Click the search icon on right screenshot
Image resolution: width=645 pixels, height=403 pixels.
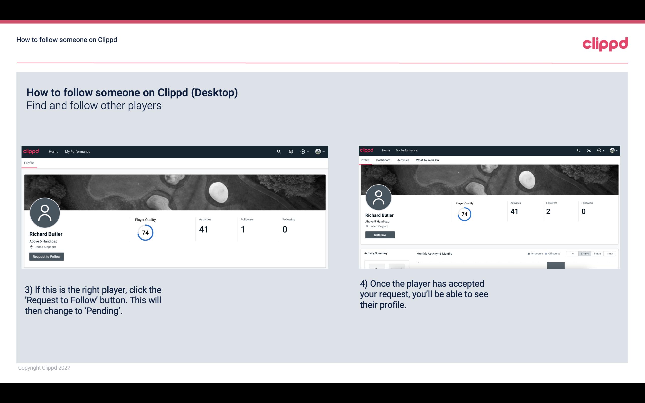click(x=578, y=150)
